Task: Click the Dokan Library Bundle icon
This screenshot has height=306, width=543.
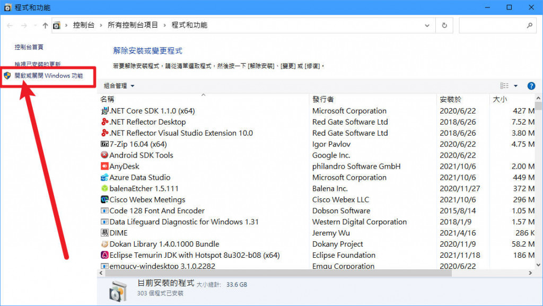Action: [x=104, y=244]
